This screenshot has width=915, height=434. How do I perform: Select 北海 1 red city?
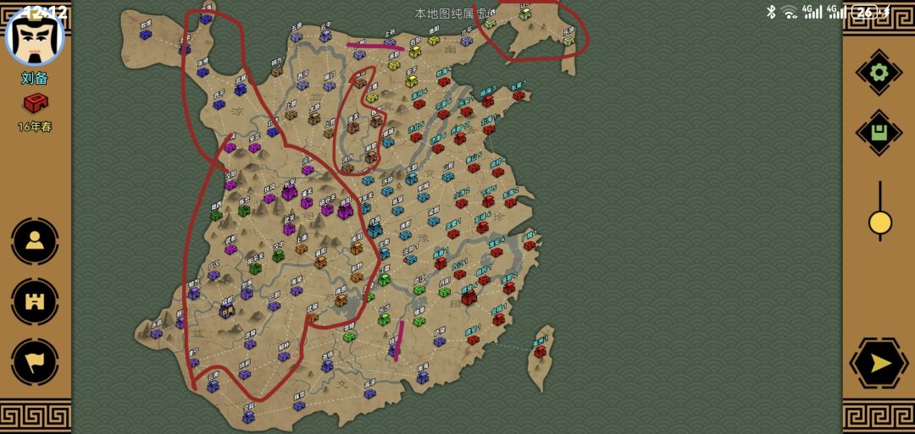(489, 129)
